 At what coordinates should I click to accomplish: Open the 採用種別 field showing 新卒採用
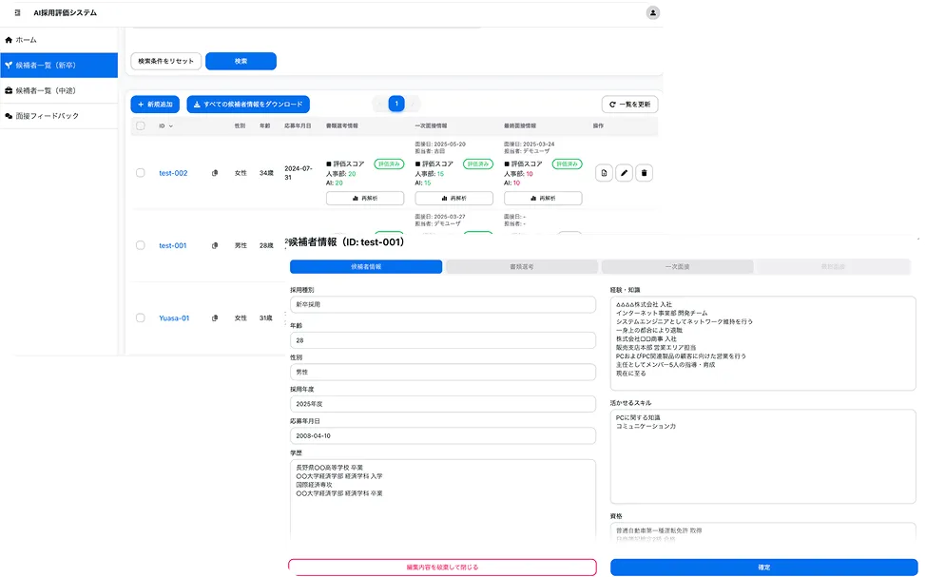tap(442, 305)
